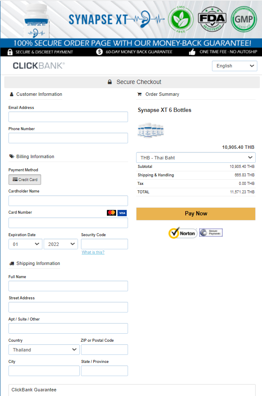Image resolution: width=262 pixels, height=396 pixels.
Task: Open the English language dropdown
Action: (x=234, y=66)
